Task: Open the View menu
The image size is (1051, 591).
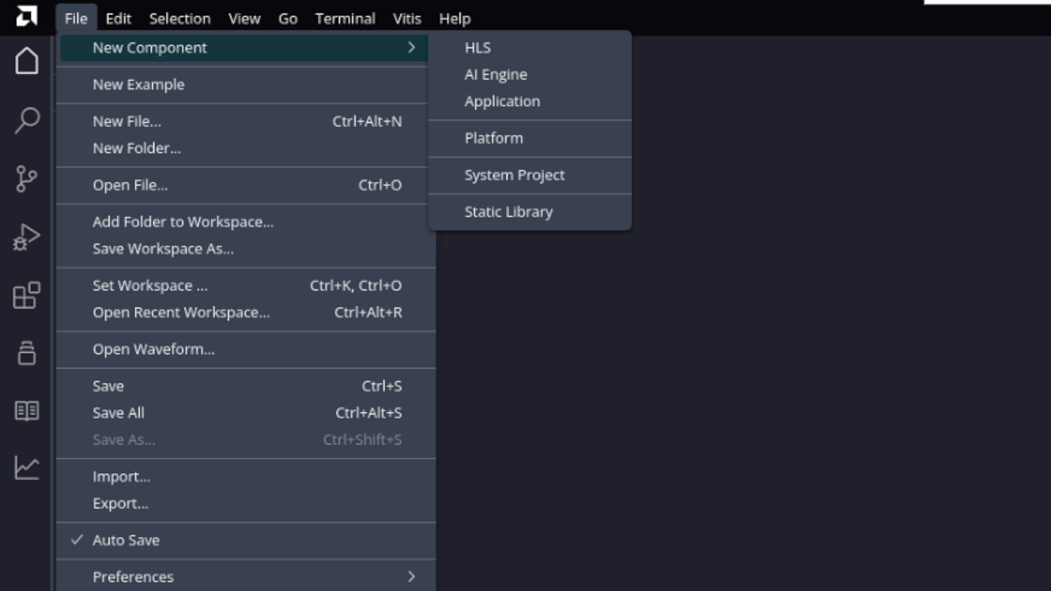Action: pos(244,19)
